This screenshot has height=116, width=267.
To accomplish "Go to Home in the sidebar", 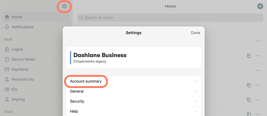I will pyautogui.click(x=36, y=17).
